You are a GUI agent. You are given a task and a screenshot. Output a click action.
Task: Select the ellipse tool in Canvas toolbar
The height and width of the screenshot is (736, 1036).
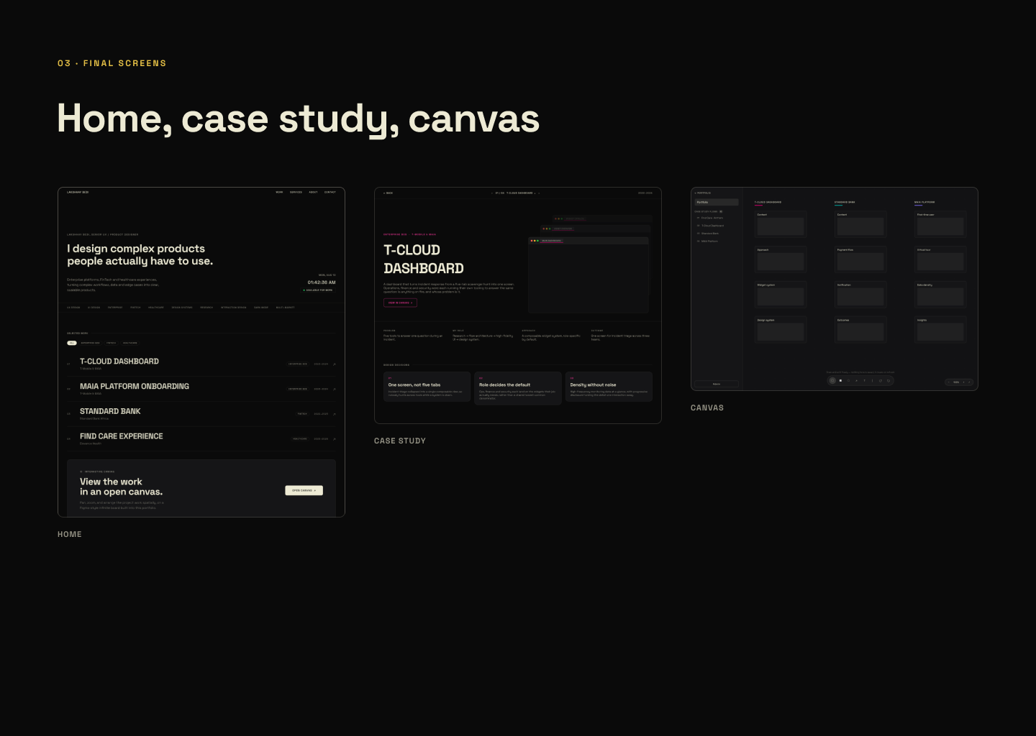click(x=848, y=381)
